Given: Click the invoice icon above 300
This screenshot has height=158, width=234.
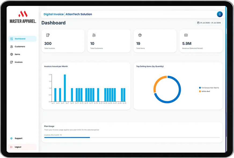Looking at the screenshot, I should point(48,35).
